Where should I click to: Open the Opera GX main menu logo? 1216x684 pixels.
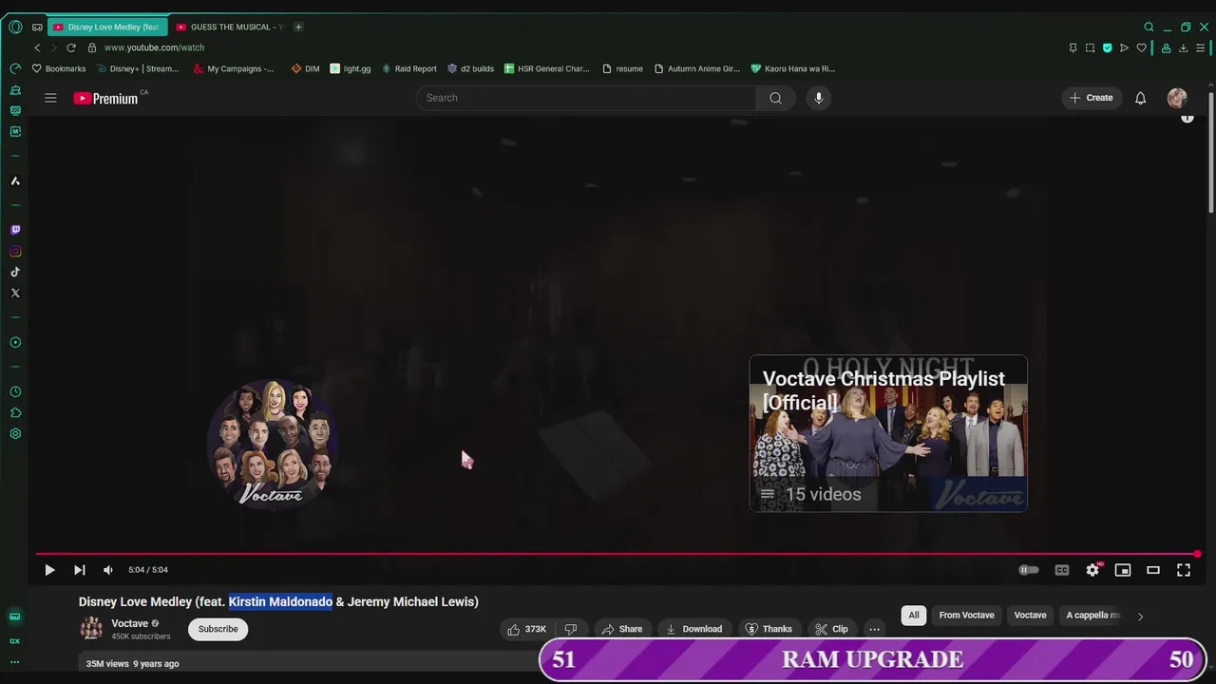(15, 27)
